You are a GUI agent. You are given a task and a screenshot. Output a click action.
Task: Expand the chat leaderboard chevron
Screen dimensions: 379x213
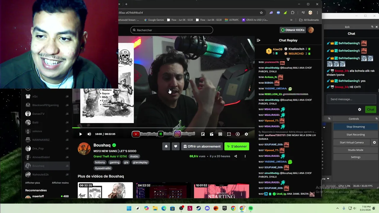[288, 59]
